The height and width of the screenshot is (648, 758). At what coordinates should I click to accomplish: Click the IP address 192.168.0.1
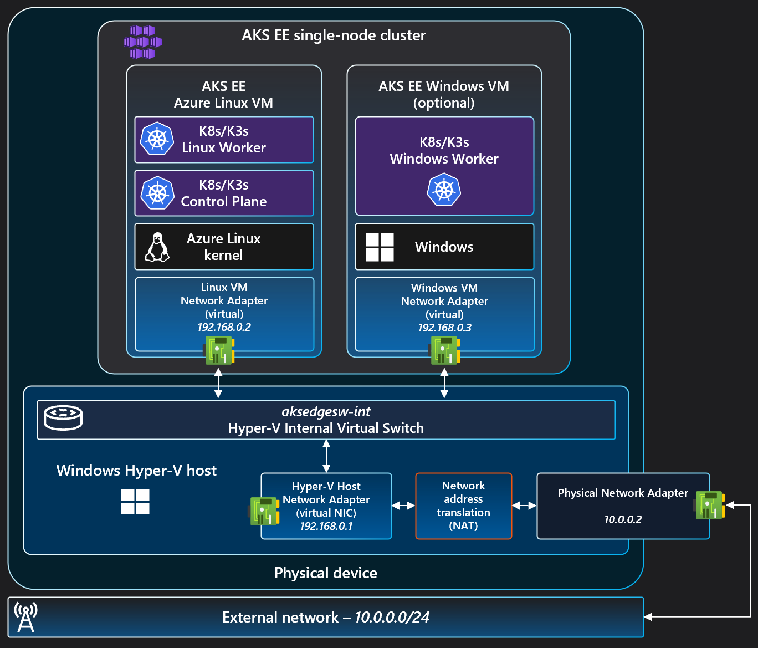pyautogui.click(x=326, y=526)
